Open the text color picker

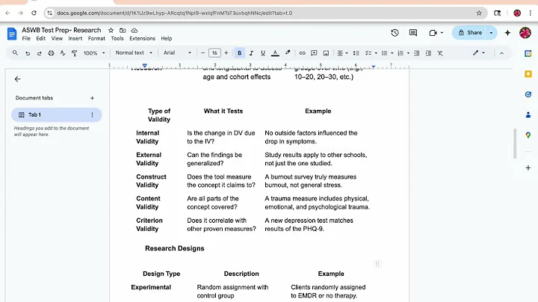(x=275, y=53)
